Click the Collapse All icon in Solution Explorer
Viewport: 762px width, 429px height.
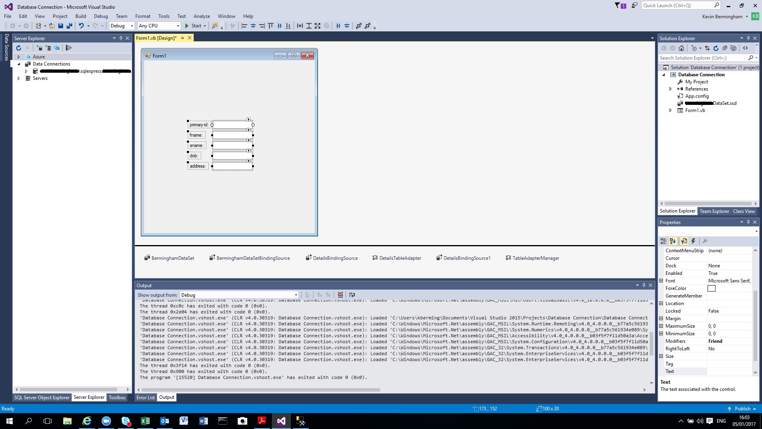pyautogui.click(x=725, y=48)
